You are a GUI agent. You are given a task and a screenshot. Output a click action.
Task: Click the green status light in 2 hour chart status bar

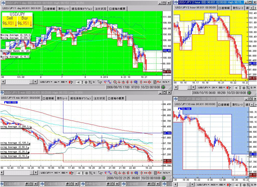[x=249, y=93]
